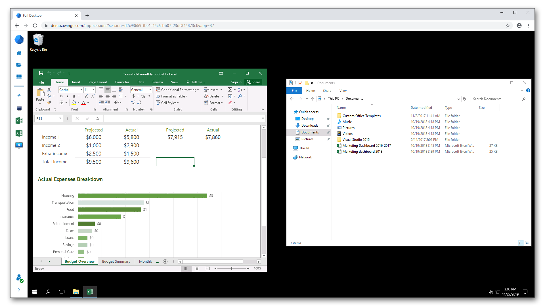Apply AutoSum to the selection
The height and width of the screenshot is (306, 545).
tap(230, 90)
